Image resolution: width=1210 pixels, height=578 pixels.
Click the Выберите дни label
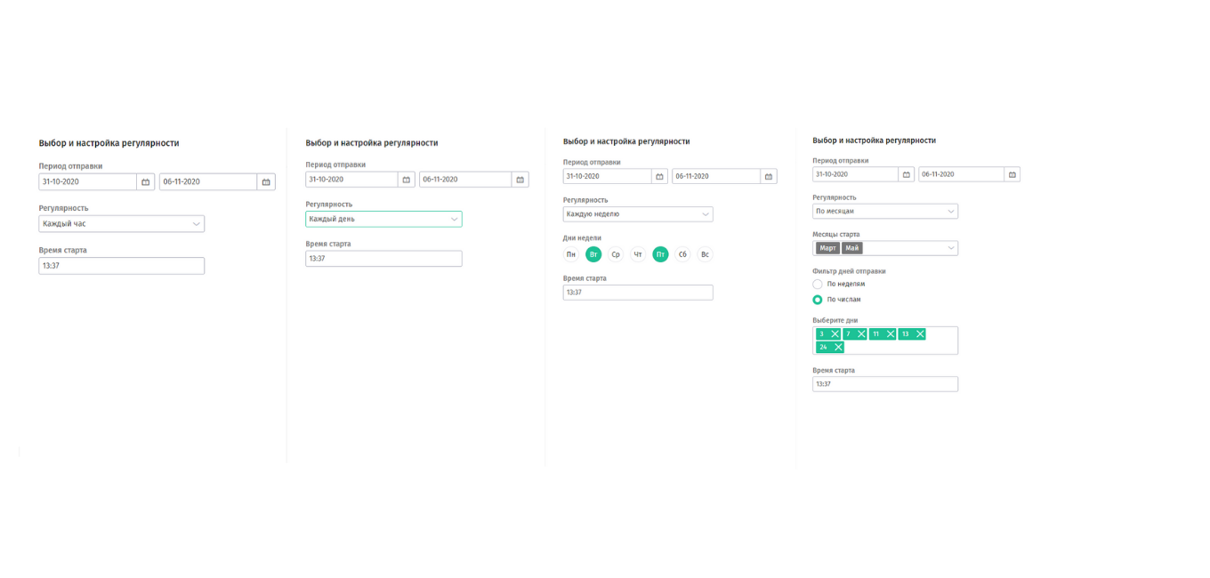[835, 320]
